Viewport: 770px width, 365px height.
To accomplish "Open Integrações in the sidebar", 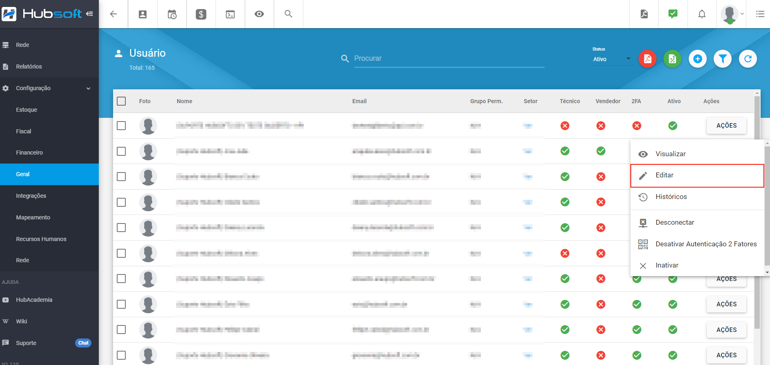I will pos(49,196).
